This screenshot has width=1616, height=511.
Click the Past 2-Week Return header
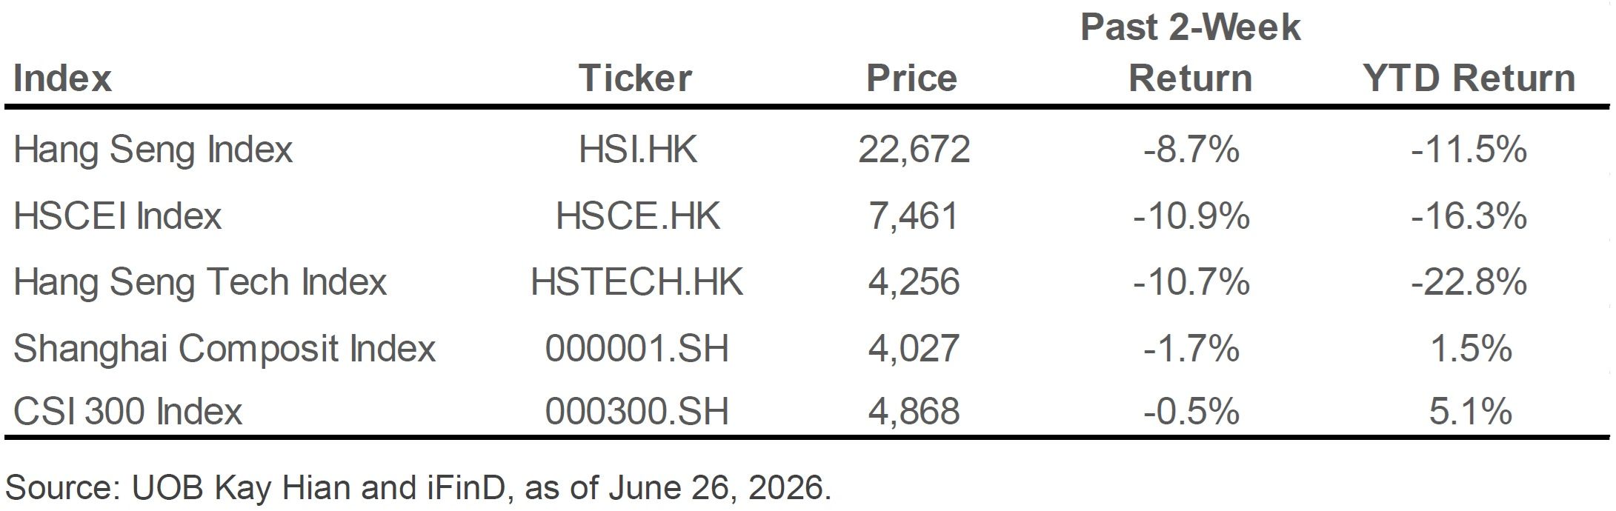pos(1191,53)
